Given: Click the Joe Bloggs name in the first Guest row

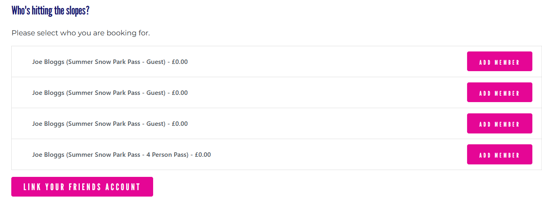Looking at the screenshot, I should click(48, 62).
